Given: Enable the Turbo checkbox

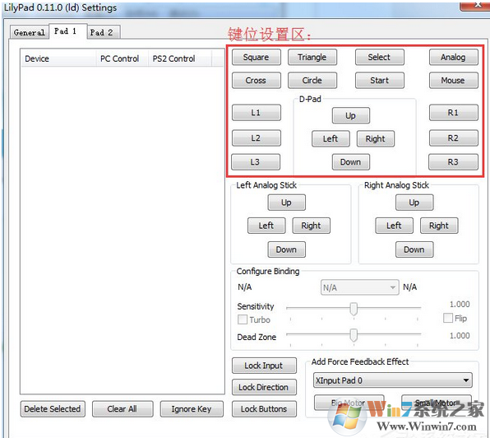Looking at the screenshot, I should [243, 319].
